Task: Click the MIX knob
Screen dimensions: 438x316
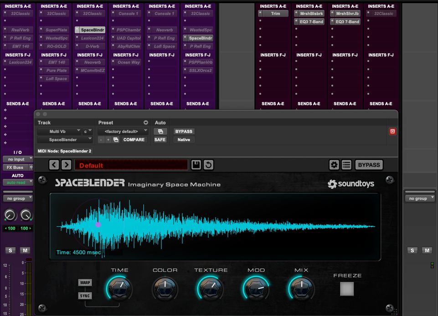Action: [x=301, y=288]
